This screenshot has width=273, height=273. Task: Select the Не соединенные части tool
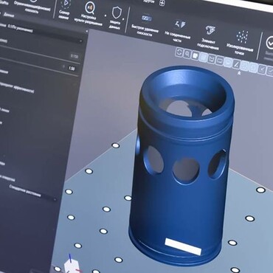pos(179,24)
